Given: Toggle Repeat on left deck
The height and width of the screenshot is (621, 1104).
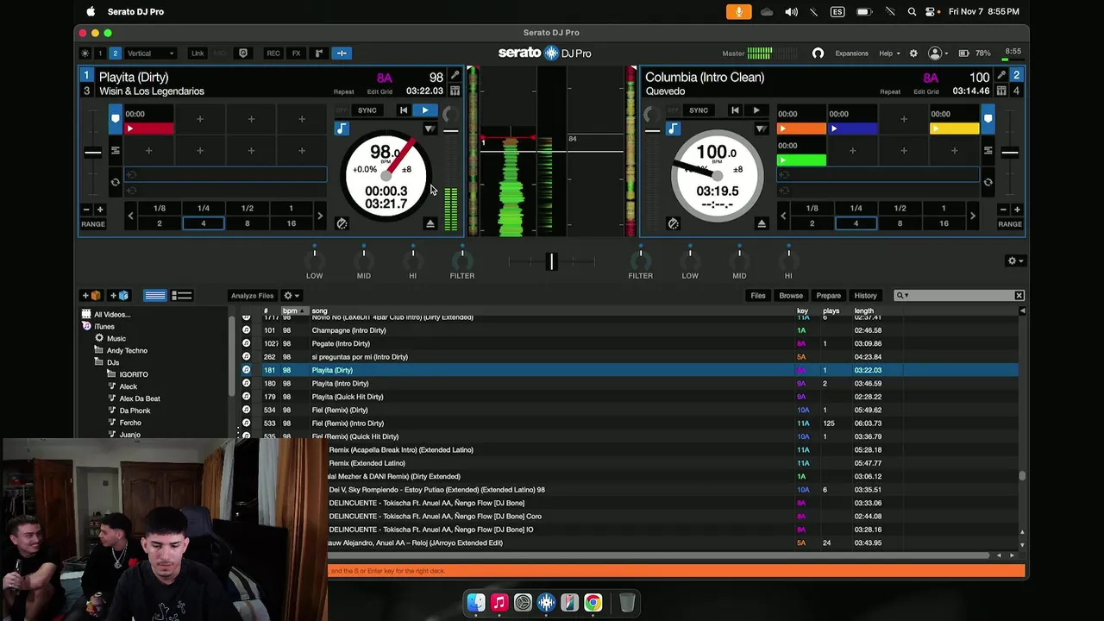Looking at the screenshot, I should tap(343, 91).
